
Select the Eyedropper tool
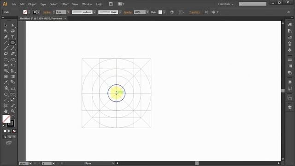pyautogui.click(x=6, y=82)
